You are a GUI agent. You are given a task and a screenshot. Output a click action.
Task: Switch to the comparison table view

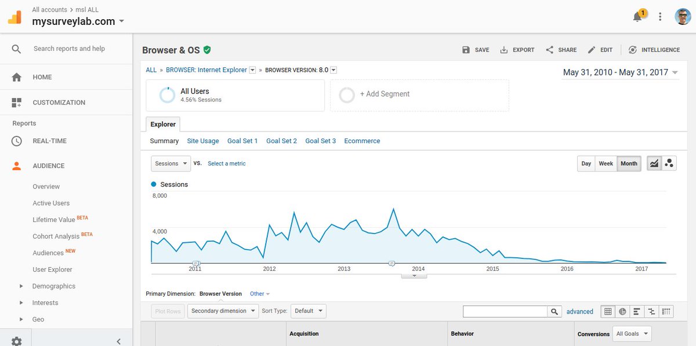pyautogui.click(x=651, y=311)
